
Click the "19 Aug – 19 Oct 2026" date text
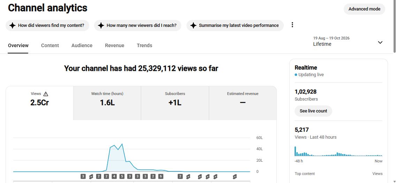332,38
